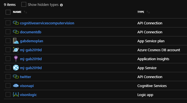Open the visonlogic resource link

28,95
